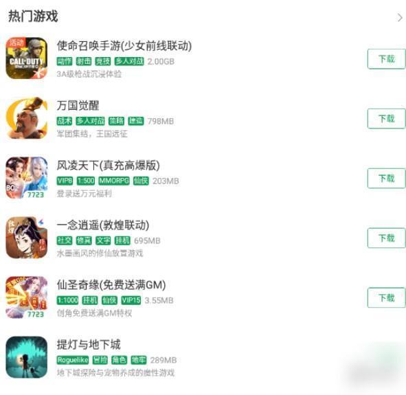Screen dimensions: 406x395
Task: Select the MMORPG tag under 风凌天下
Action: (x=114, y=181)
